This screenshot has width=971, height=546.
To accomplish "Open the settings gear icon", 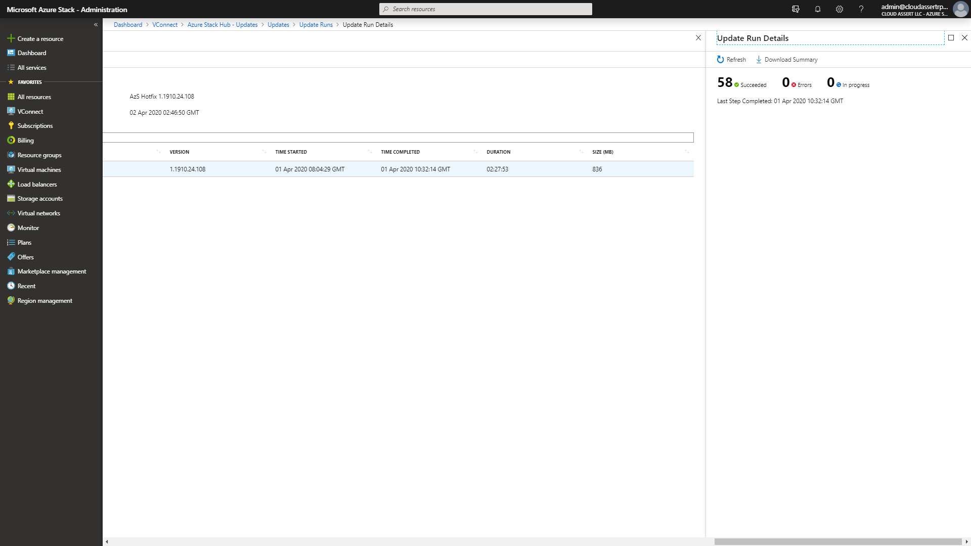I will pos(839,9).
